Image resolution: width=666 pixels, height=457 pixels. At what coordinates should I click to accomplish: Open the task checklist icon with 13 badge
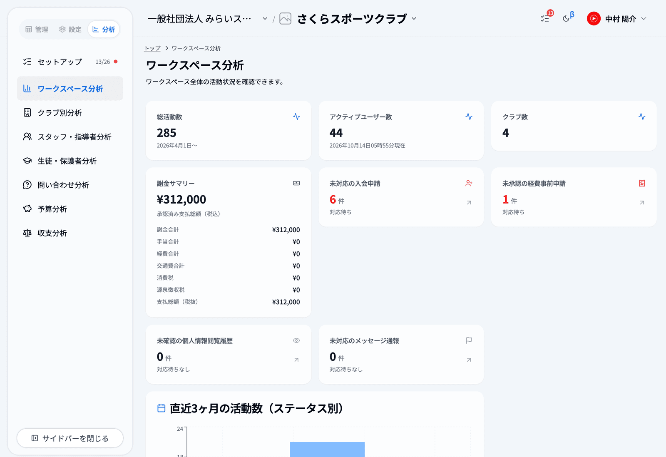pyautogui.click(x=545, y=19)
